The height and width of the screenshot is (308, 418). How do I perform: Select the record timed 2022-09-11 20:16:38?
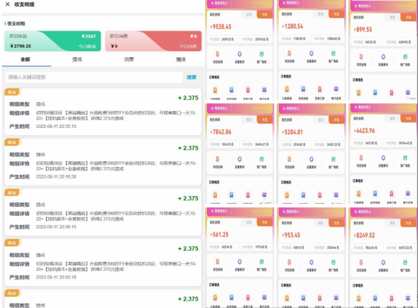(103, 162)
